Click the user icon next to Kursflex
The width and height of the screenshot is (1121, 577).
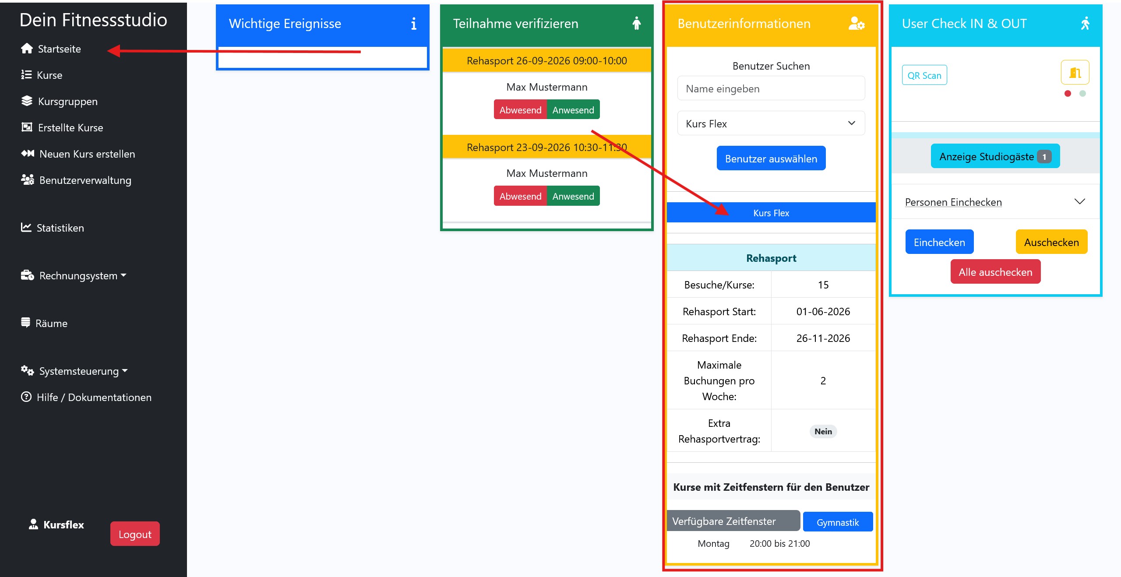[33, 524]
